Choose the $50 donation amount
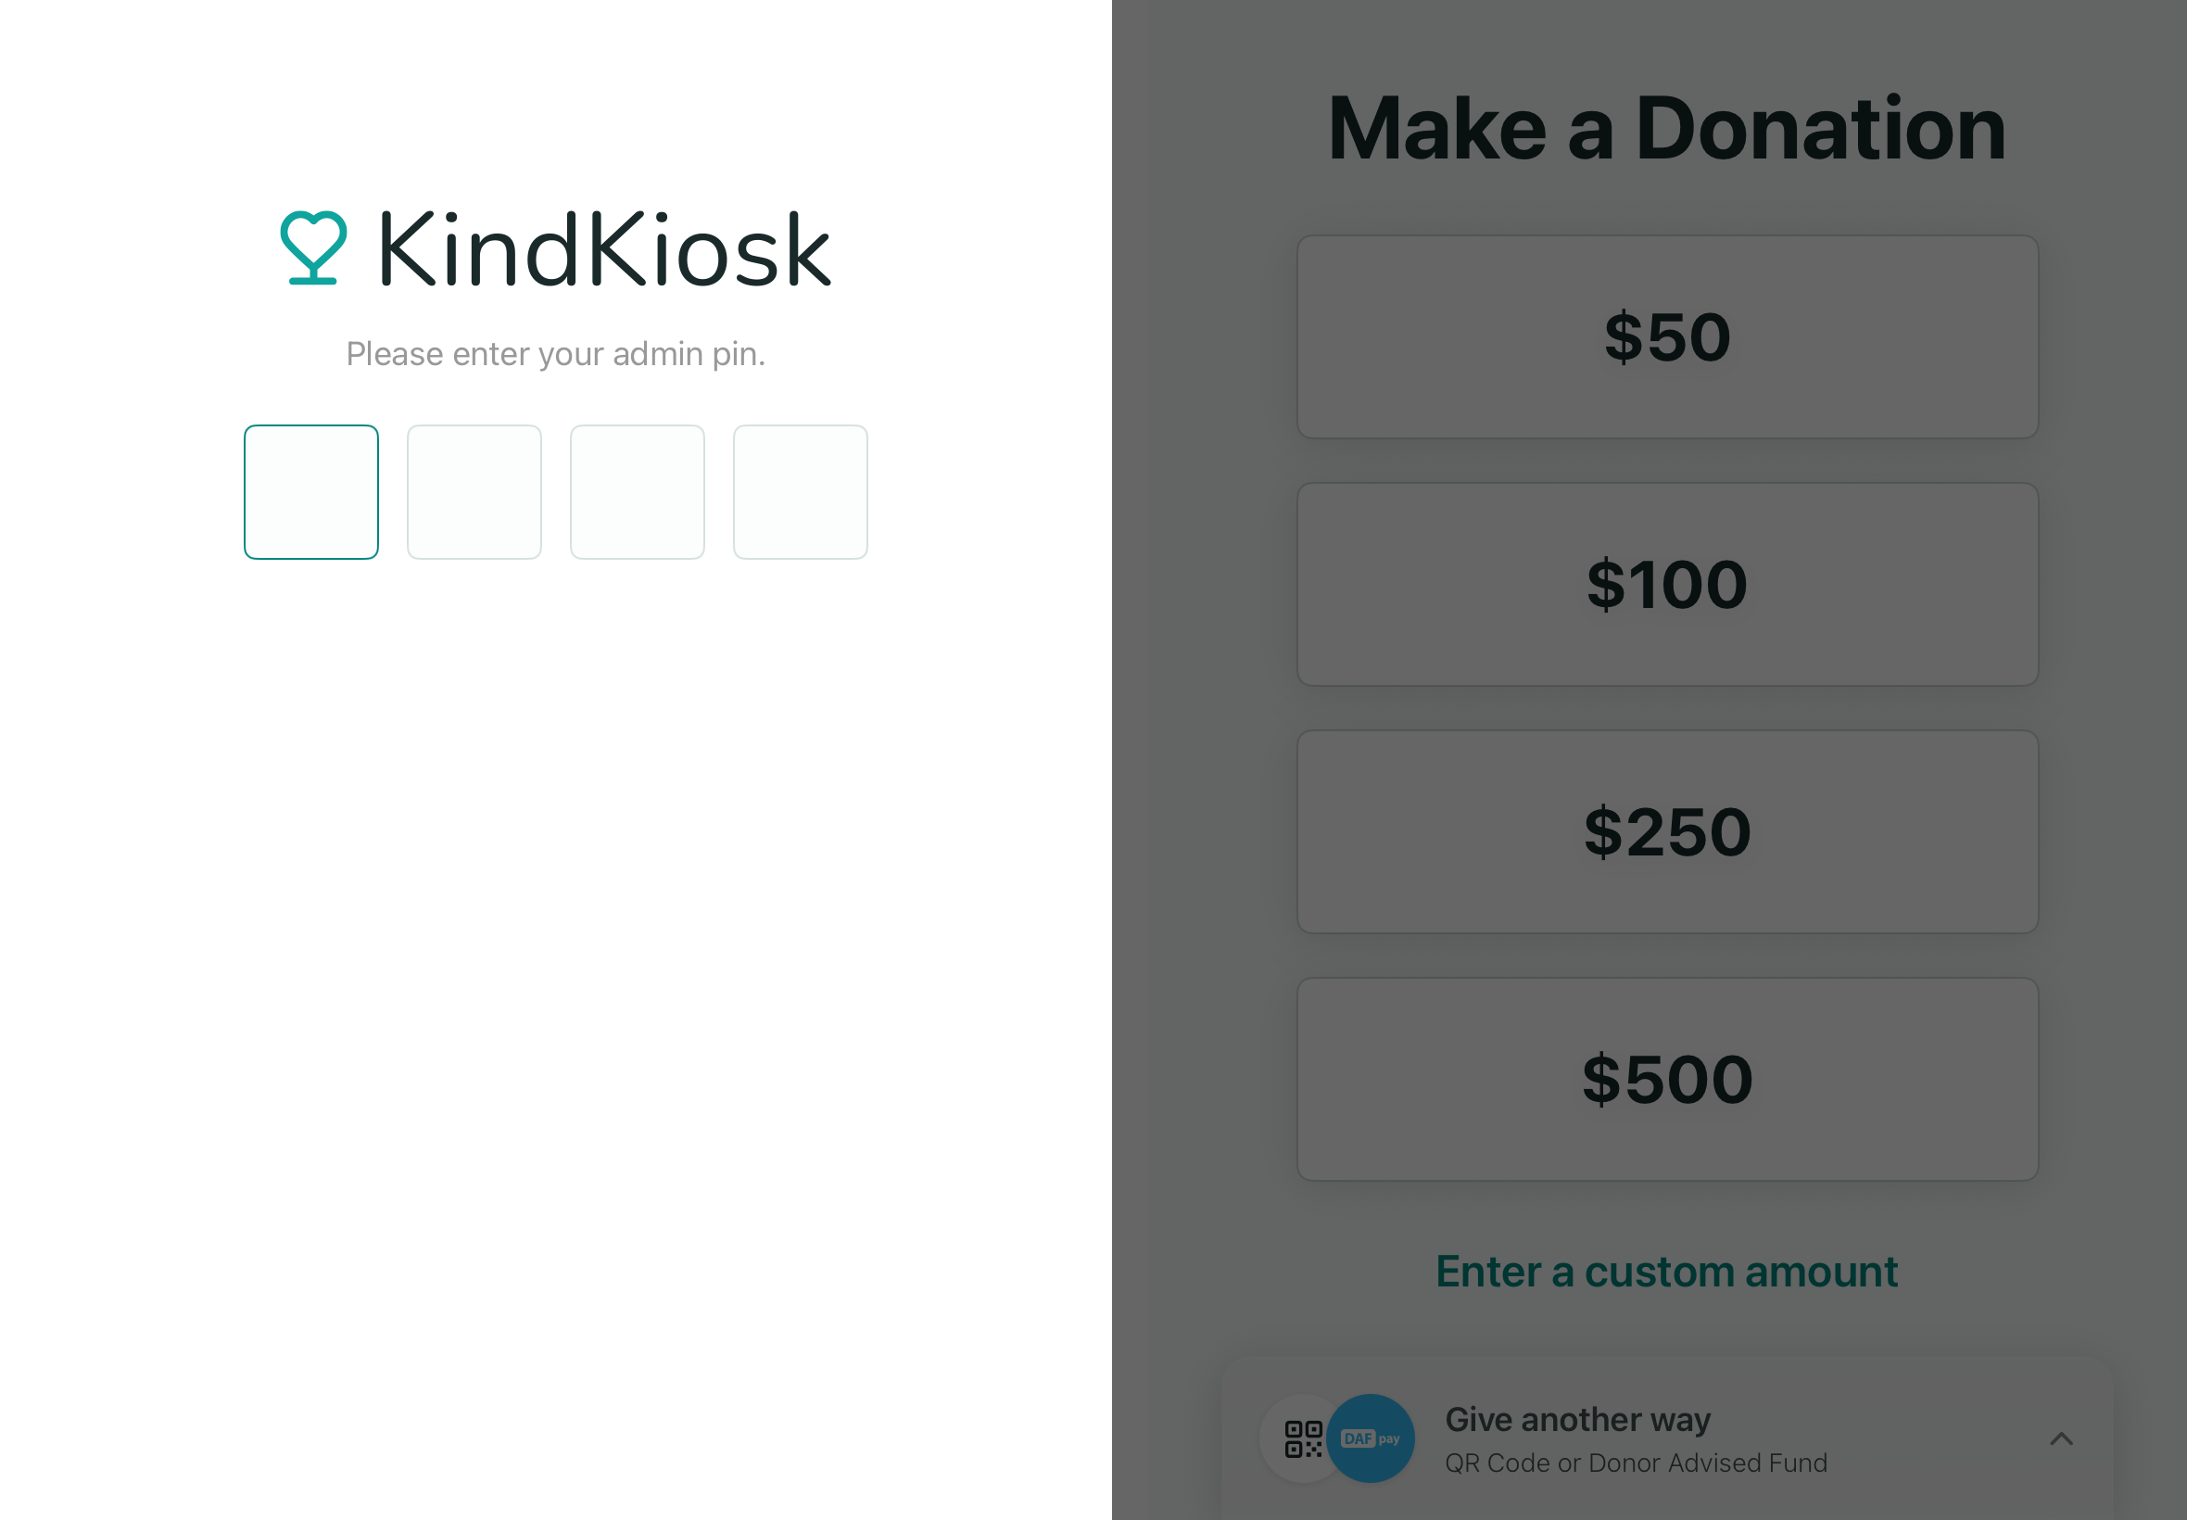 tap(1667, 337)
